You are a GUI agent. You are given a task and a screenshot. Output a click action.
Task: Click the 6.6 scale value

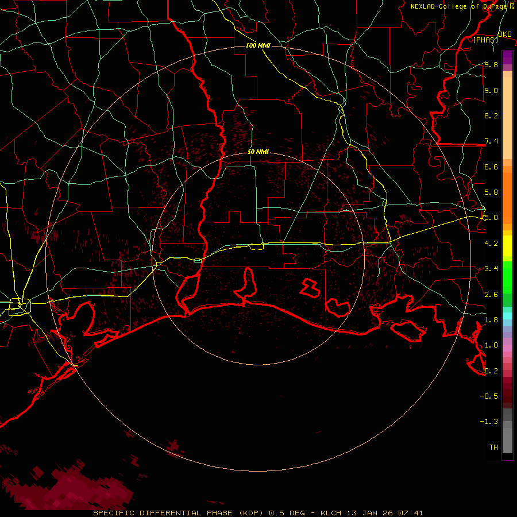tap(491, 167)
